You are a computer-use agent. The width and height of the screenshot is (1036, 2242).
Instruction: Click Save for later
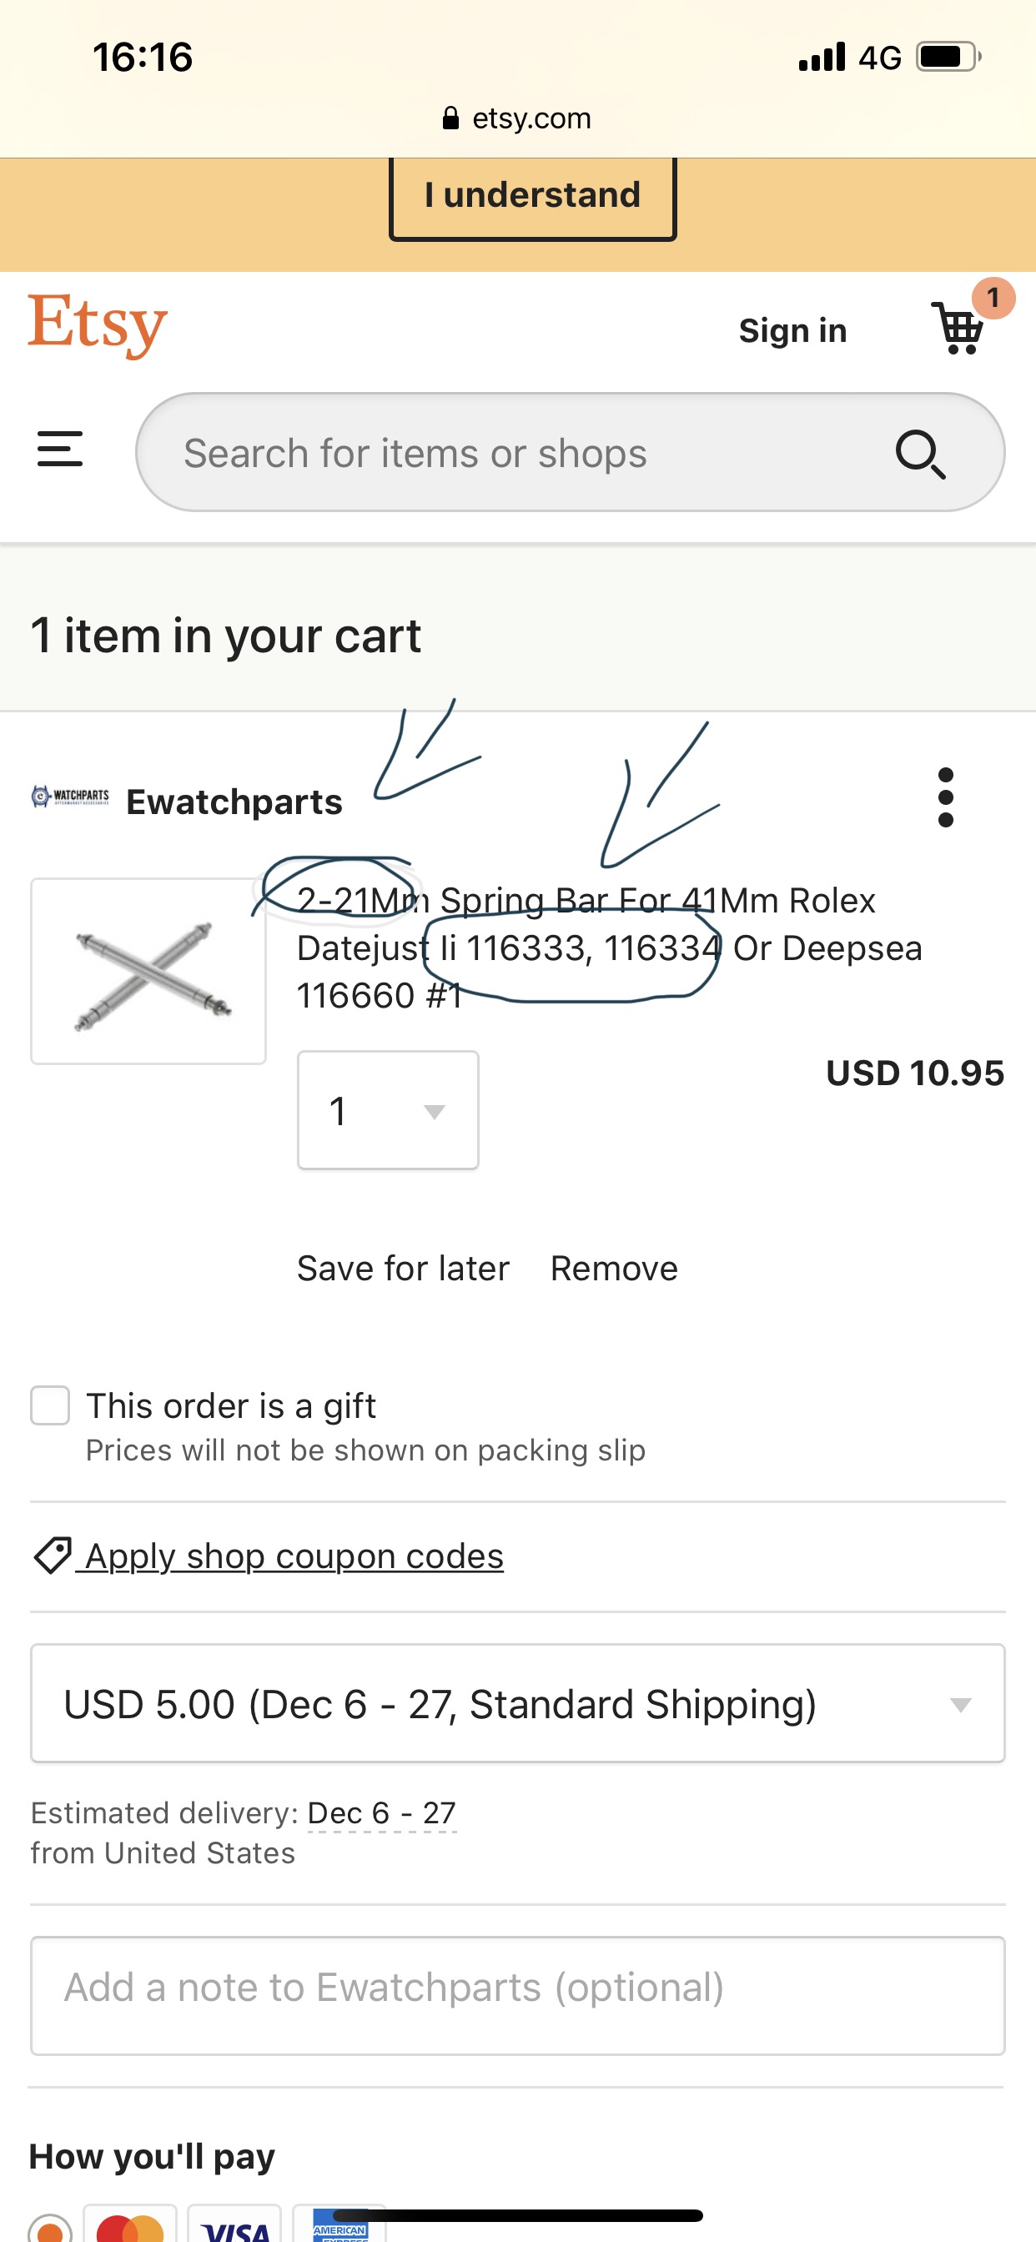(x=403, y=1268)
